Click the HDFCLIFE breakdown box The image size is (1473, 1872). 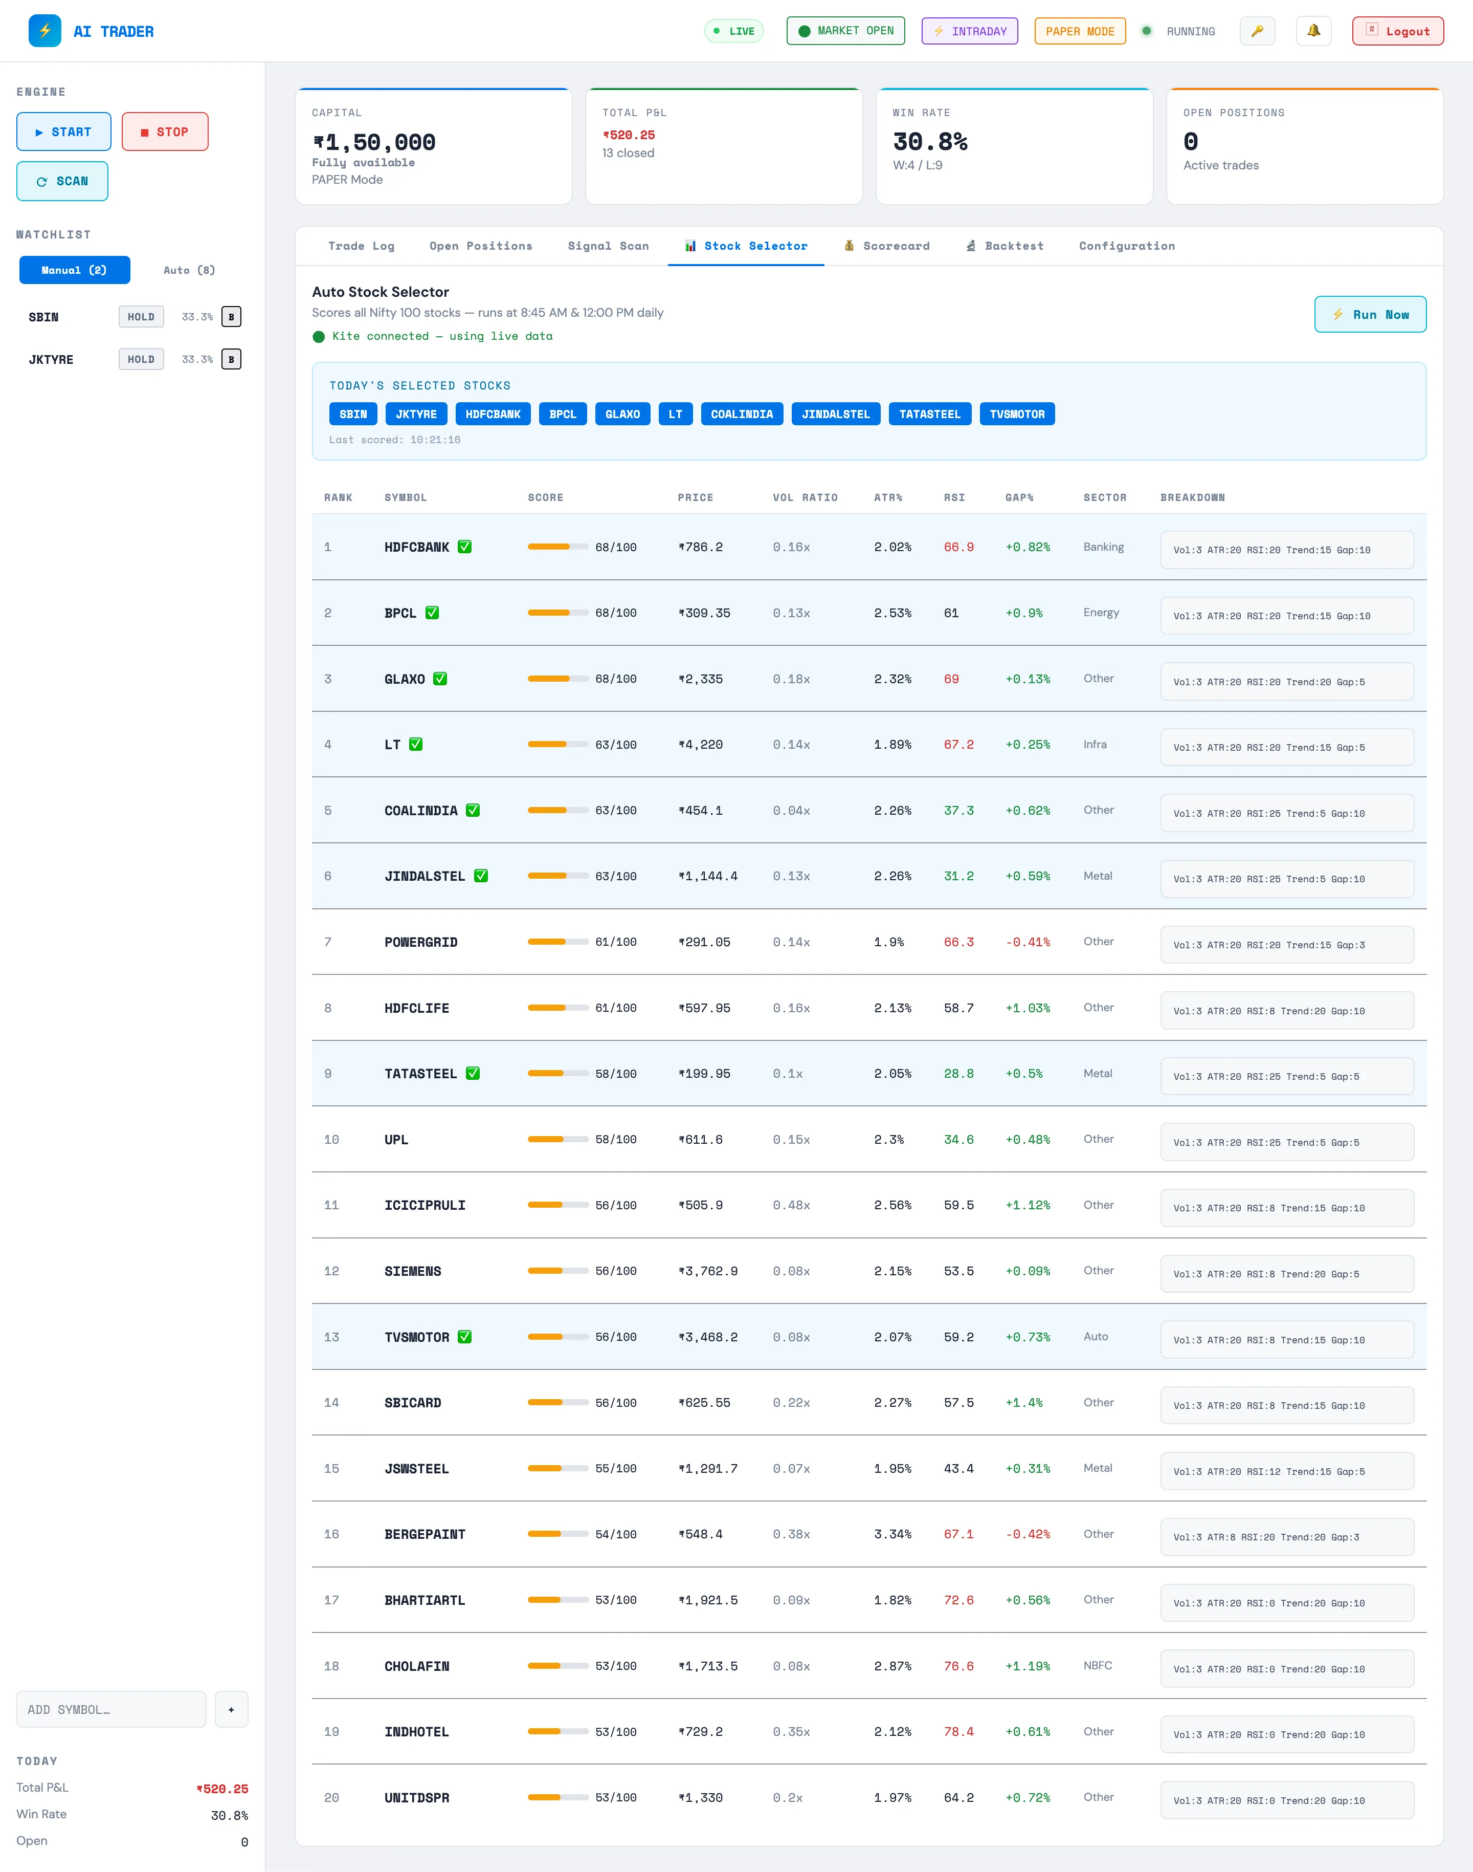pyautogui.click(x=1287, y=1010)
